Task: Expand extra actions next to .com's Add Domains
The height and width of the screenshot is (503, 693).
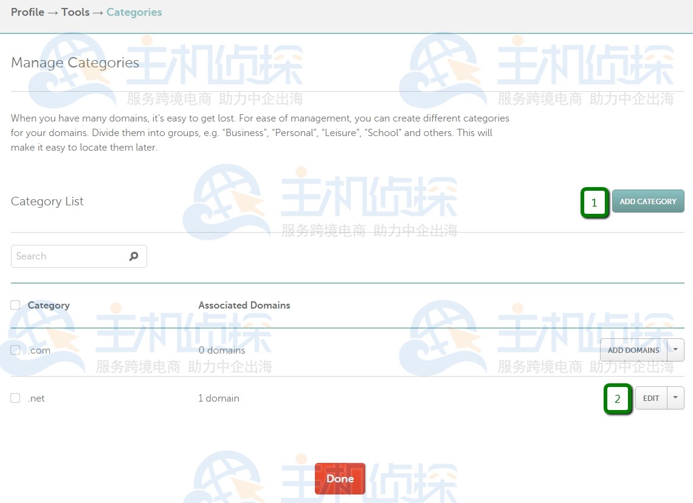Action: point(675,350)
